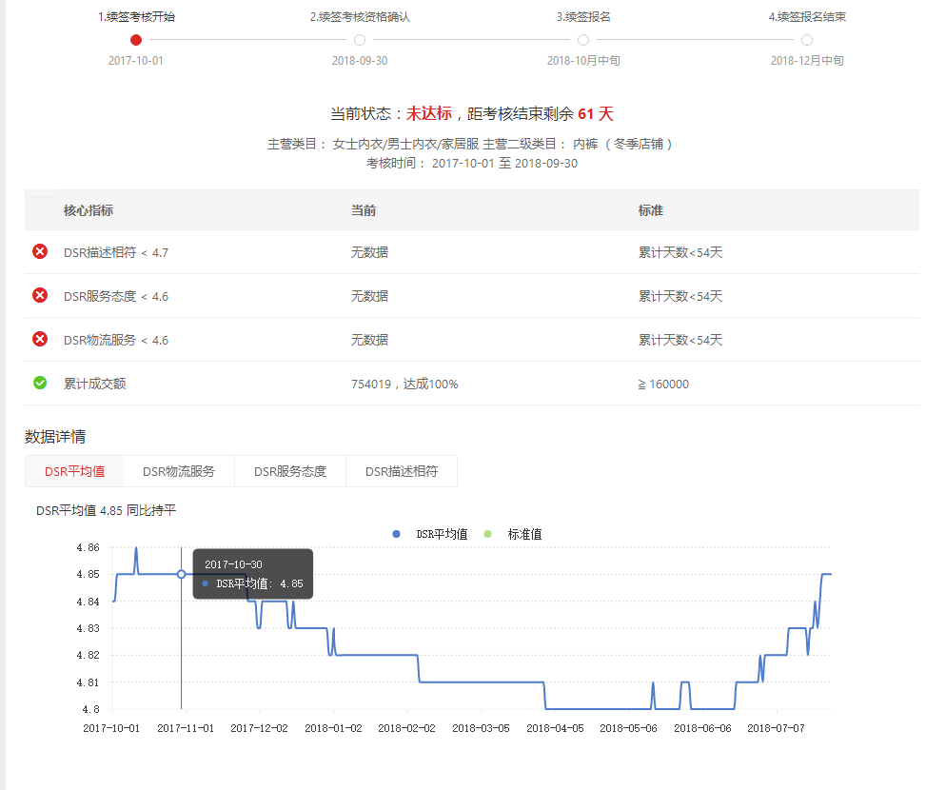Click step circle for 续签考核资格确认
The width and height of the screenshot is (926, 790).
(360, 40)
